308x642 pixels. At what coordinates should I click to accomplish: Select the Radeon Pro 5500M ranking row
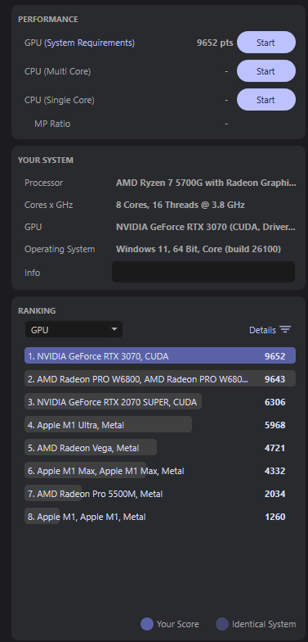tap(160, 494)
